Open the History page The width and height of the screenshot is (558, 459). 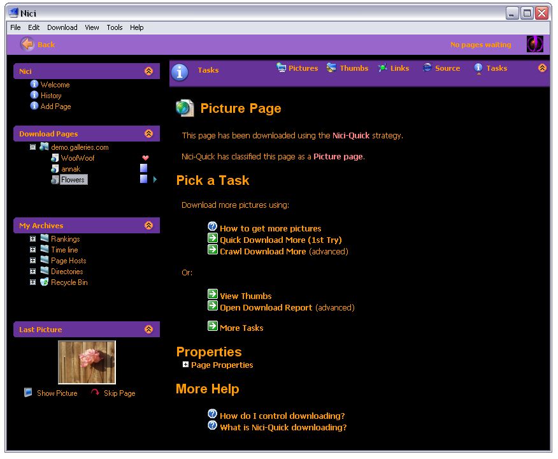[x=51, y=96]
